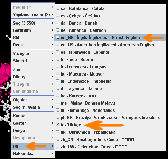Expand the Dosya submenu arrow
The image size is (168, 159).
[52, 130]
